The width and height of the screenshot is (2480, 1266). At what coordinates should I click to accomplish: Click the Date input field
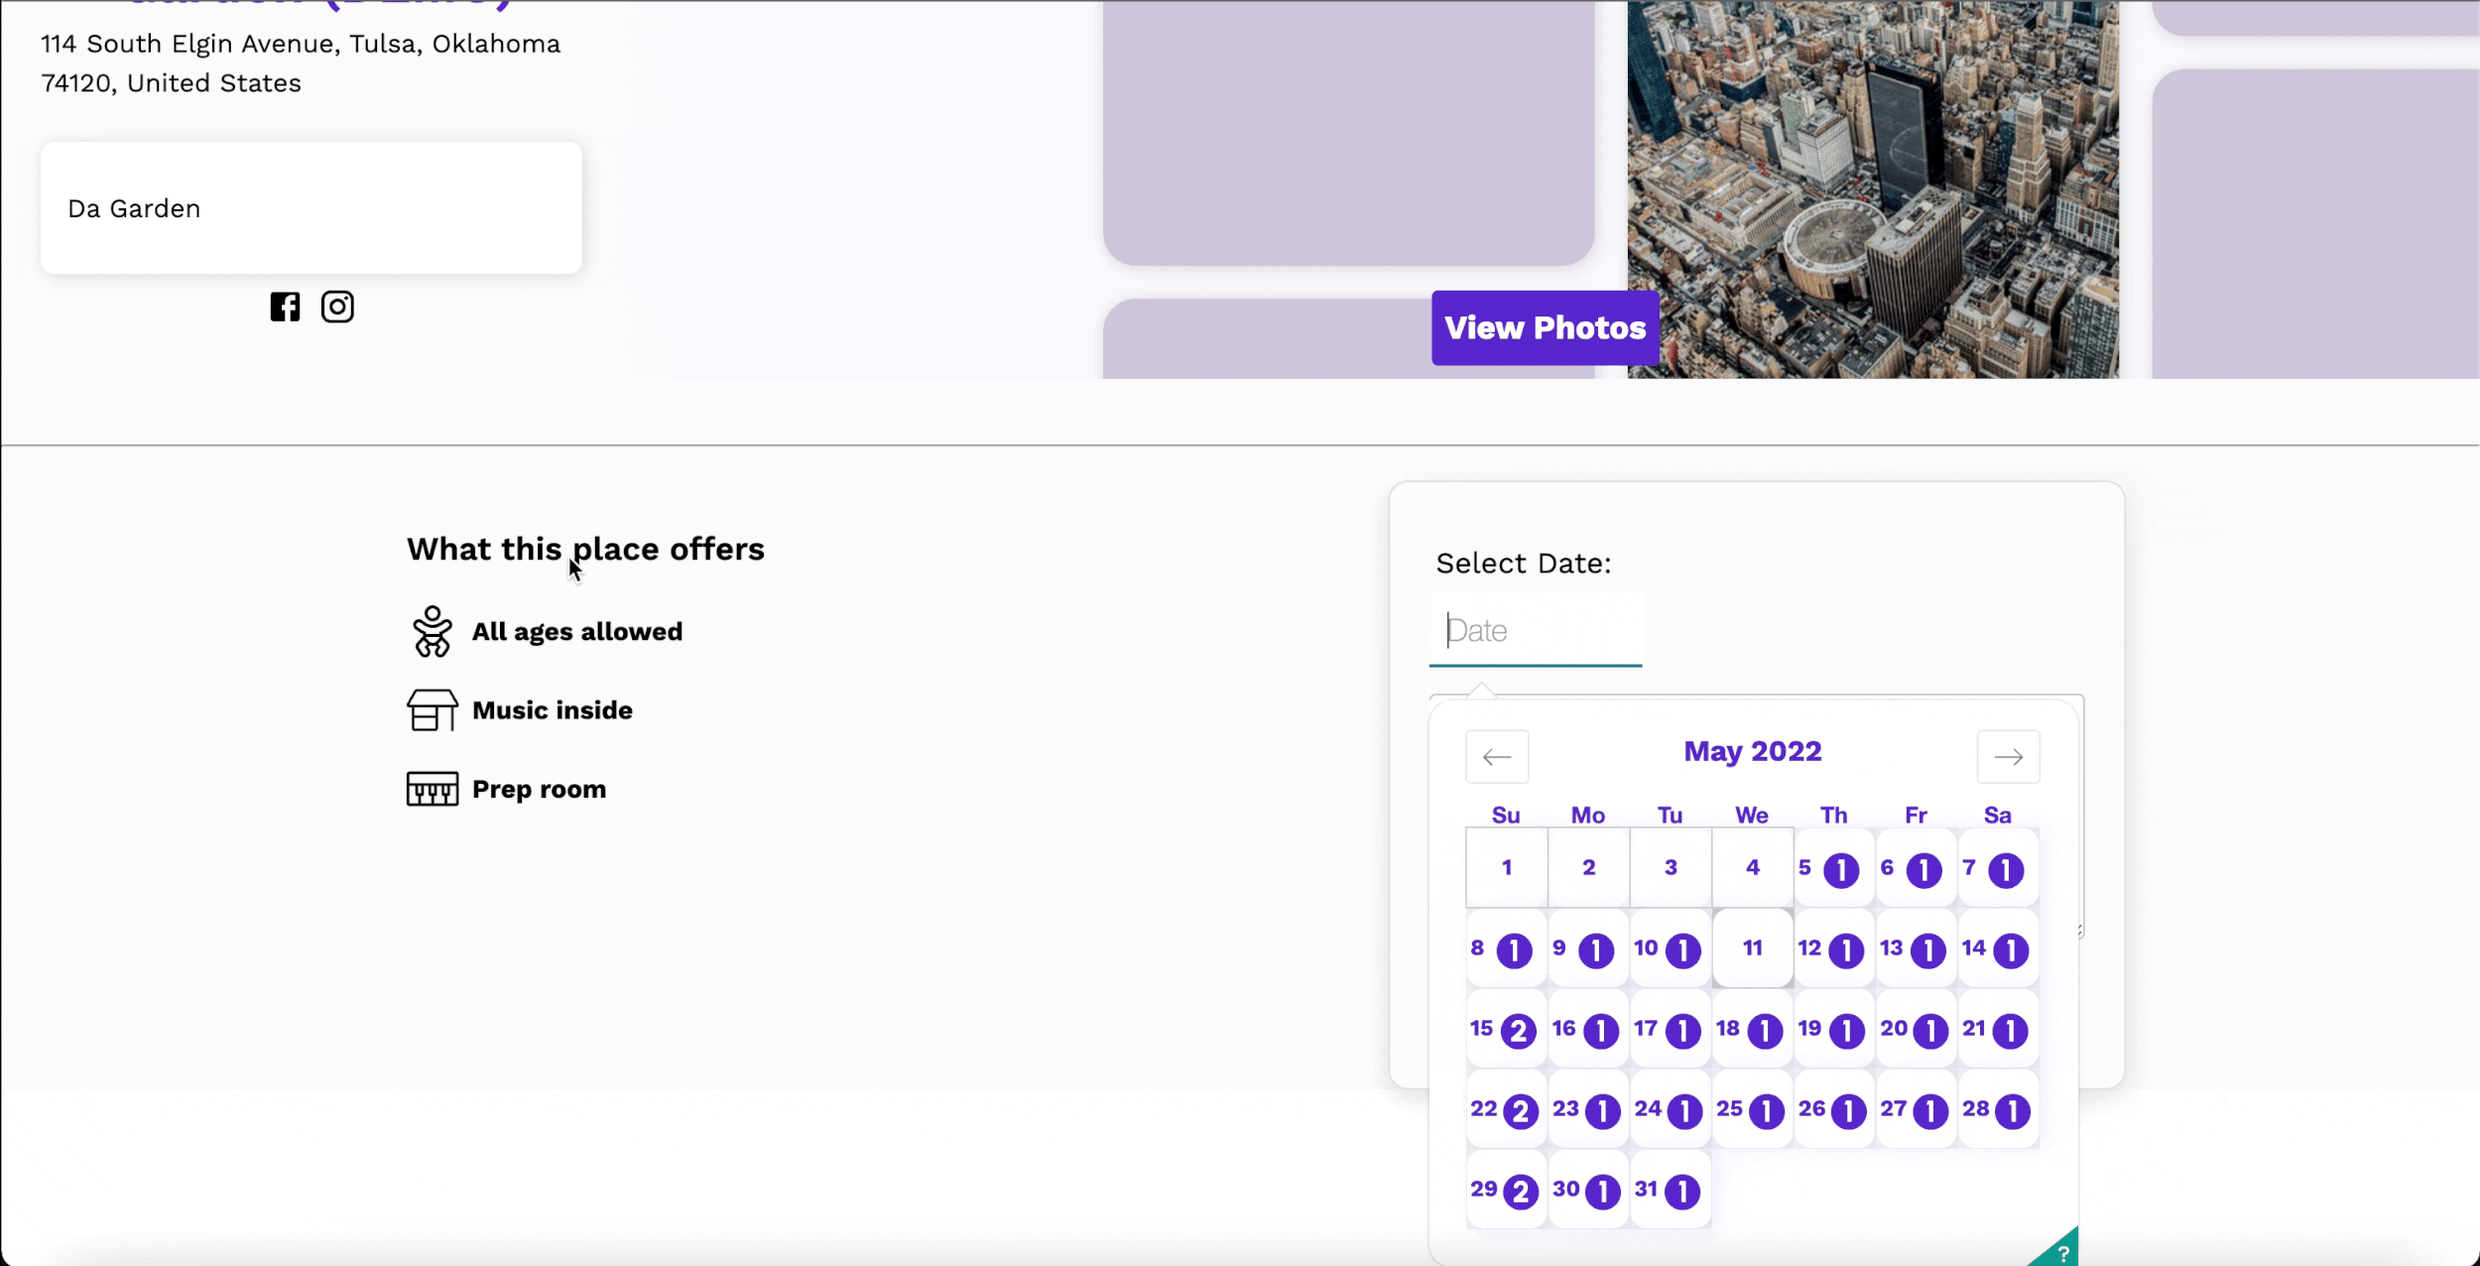click(x=1536, y=630)
